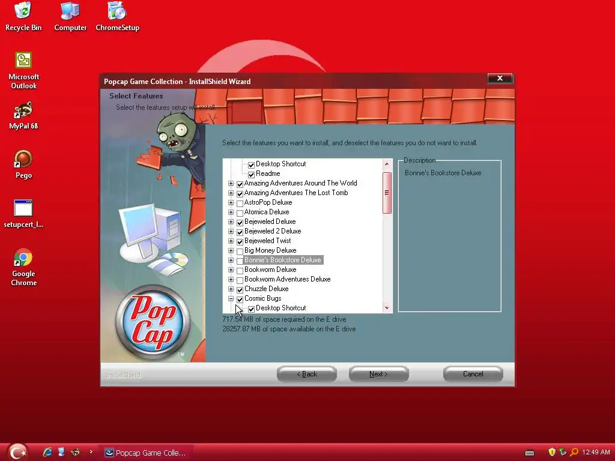Select the AstroPop Deluxe feature label
The image size is (615, 461).
click(268, 202)
